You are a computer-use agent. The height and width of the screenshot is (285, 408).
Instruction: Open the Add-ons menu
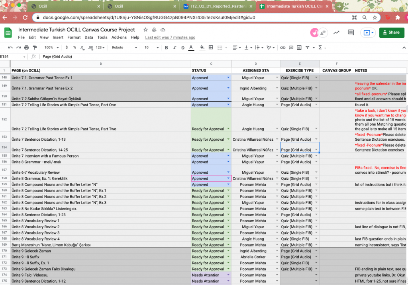click(119, 37)
